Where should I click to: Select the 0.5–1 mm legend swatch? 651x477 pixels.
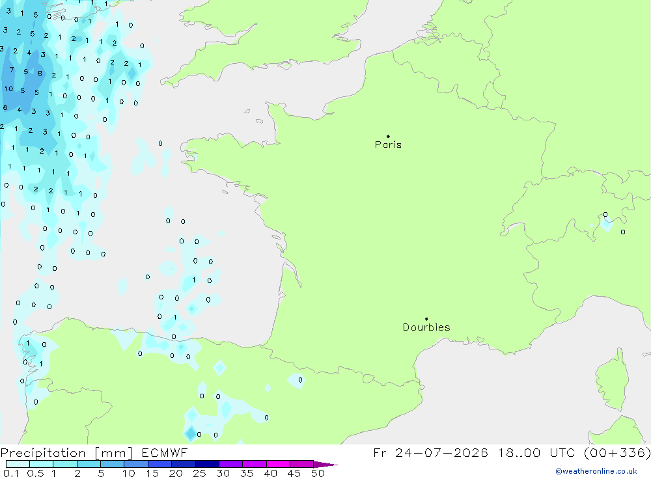[41, 464]
